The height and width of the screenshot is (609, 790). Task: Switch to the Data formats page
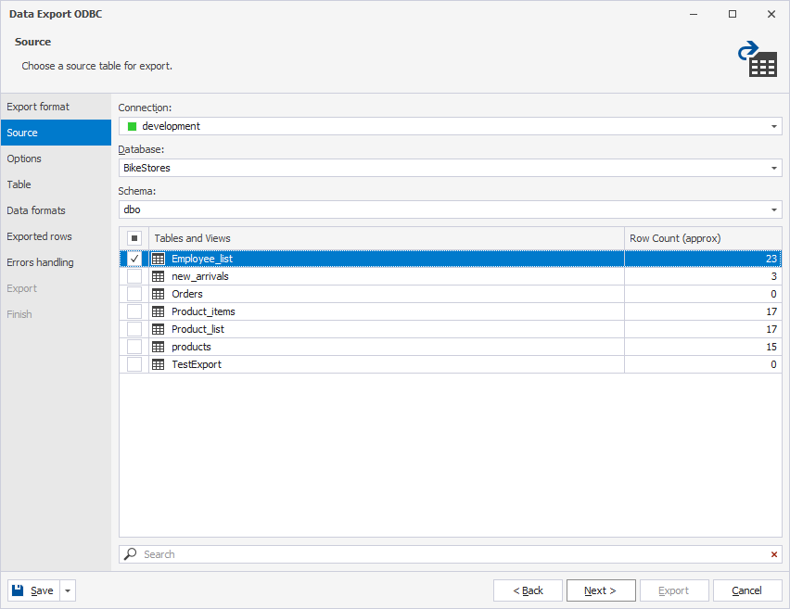[36, 210]
